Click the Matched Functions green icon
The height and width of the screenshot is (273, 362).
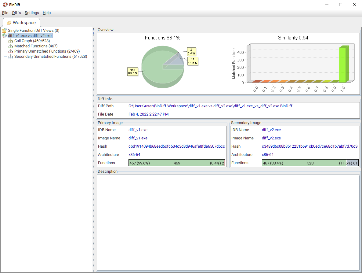coord(11,46)
